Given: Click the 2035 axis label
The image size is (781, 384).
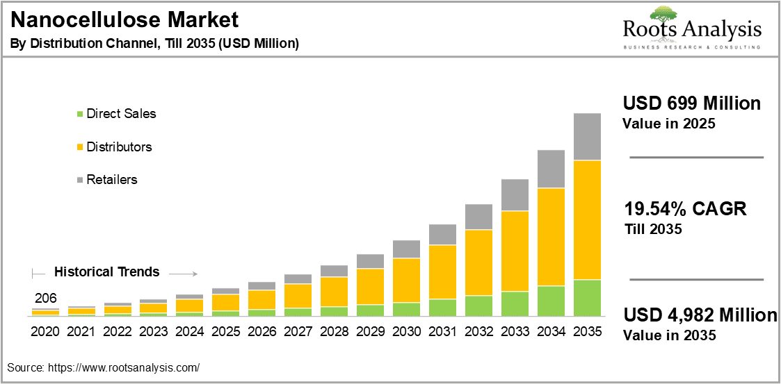Looking at the screenshot, I should tap(587, 331).
